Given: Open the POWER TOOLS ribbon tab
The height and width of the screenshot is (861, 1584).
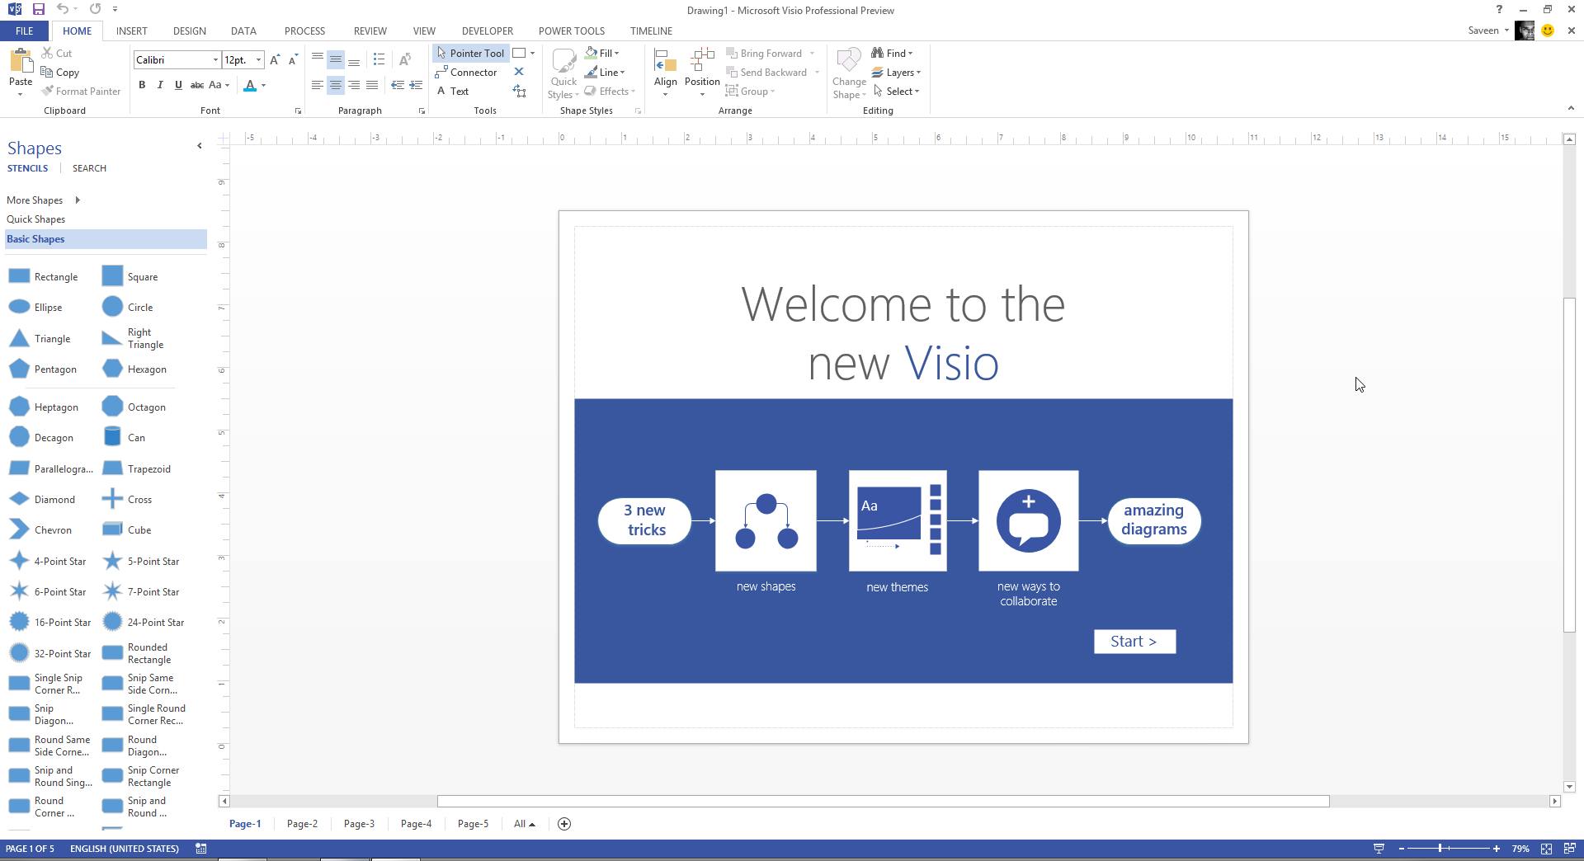Looking at the screenshot, I should [x=572, y=31].
